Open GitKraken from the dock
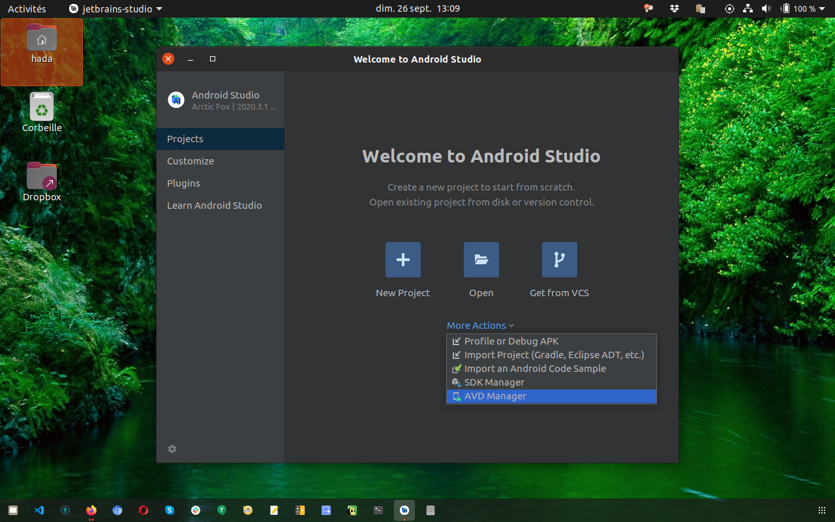 pyautogui.click(x=65, y=510)
